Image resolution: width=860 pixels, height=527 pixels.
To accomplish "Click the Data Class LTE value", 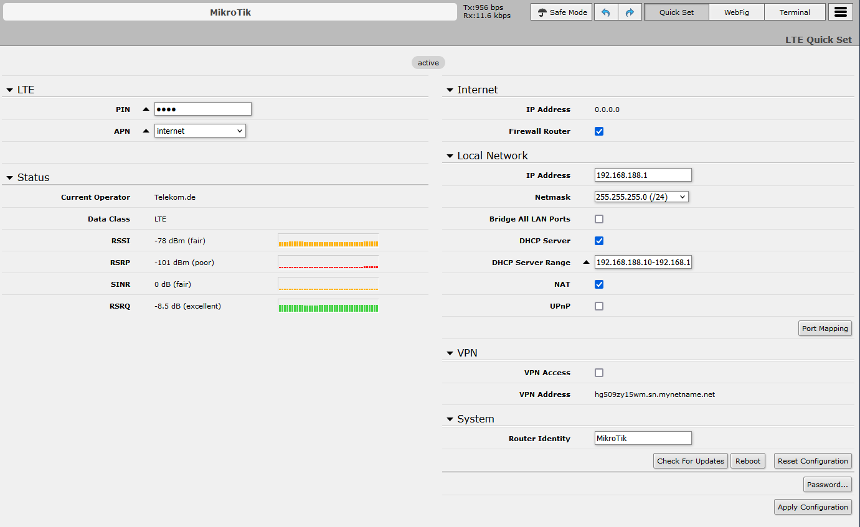I will 161,219.
